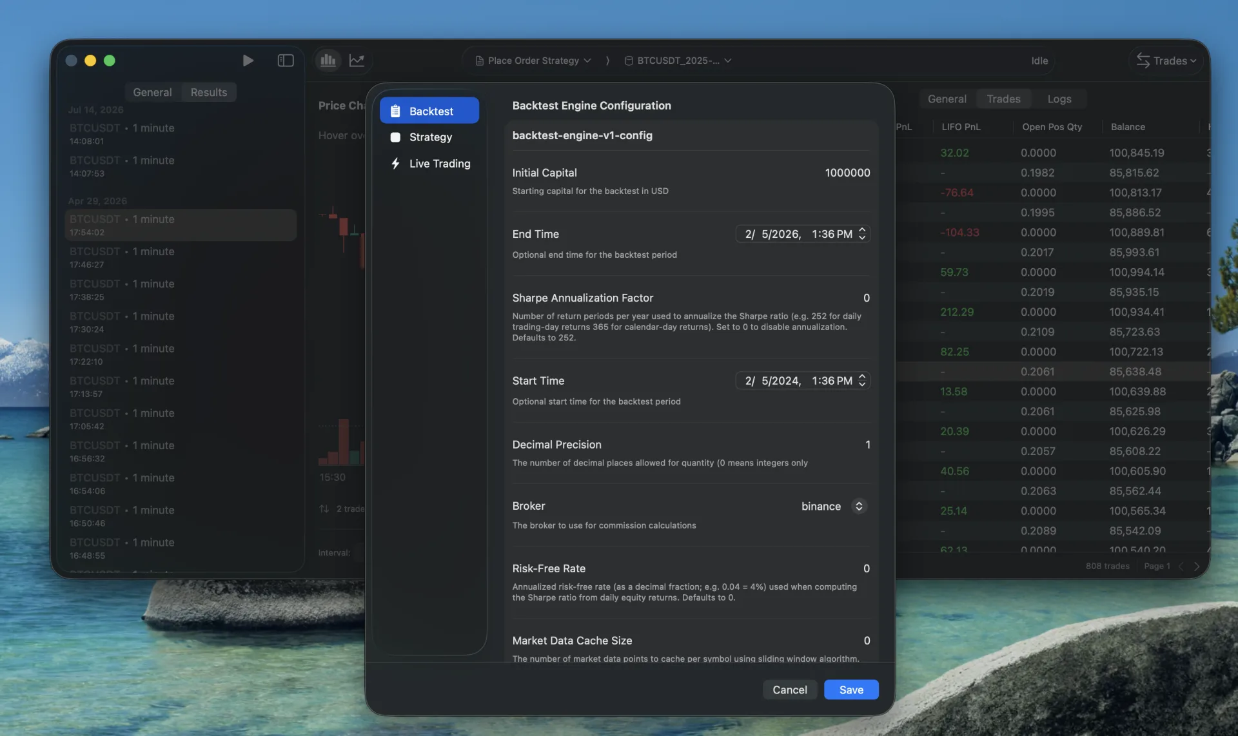Click the Backtest clipboard icon
This screenshot has width=1238, height=736.
click(x=395, y=111)
